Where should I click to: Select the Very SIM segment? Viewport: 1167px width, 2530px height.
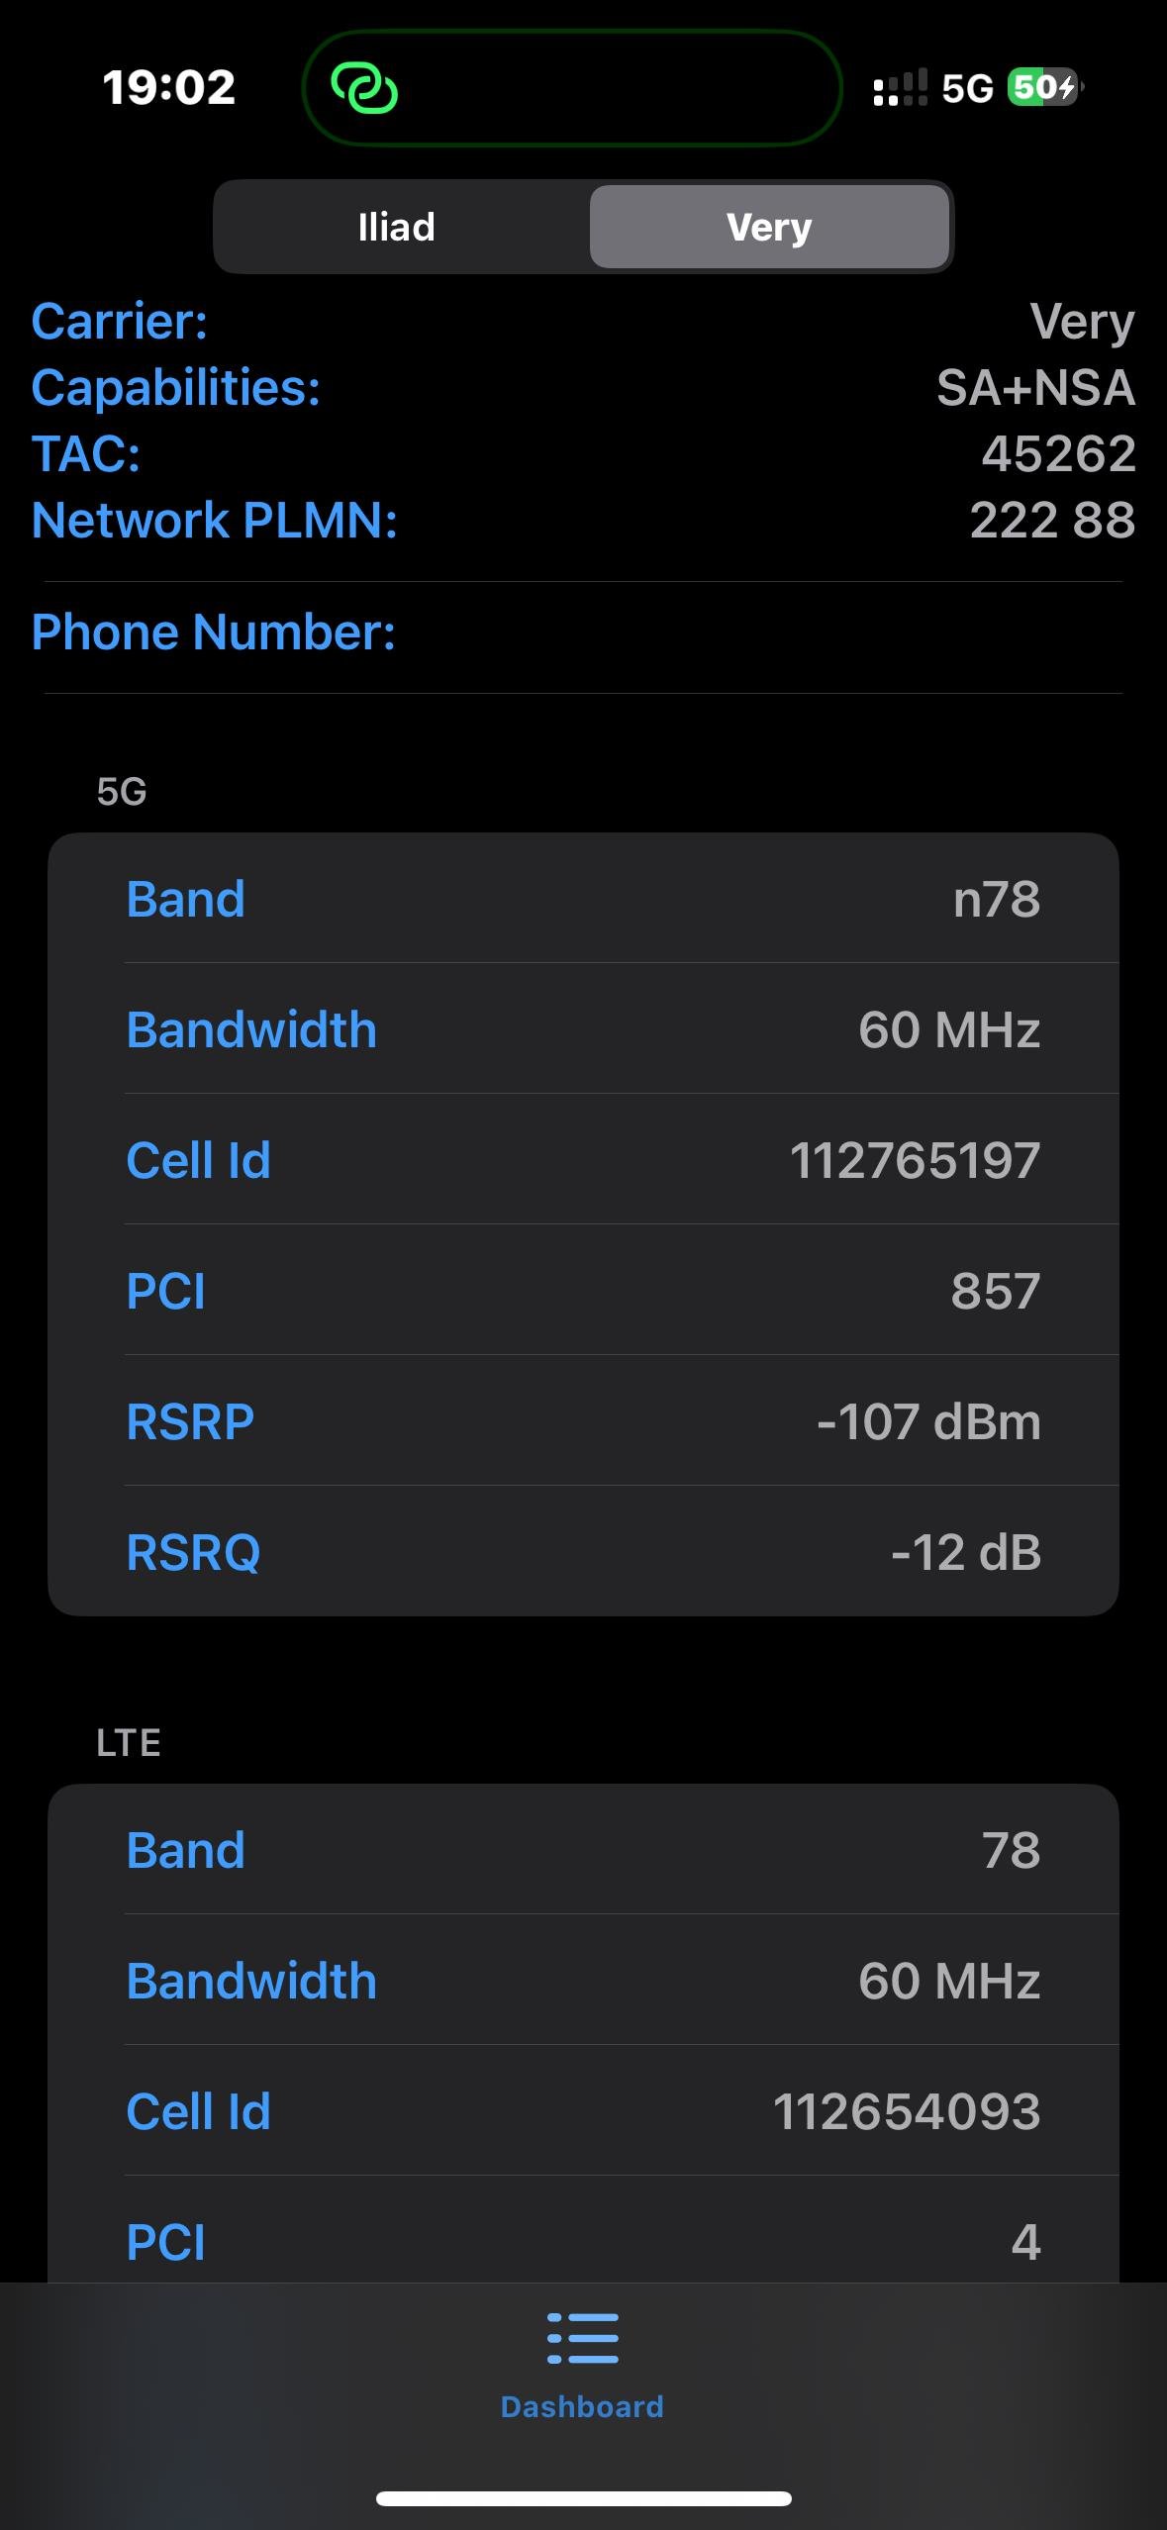(769, 227)
